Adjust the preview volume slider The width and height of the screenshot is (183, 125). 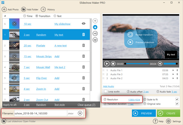click(171, 64)
